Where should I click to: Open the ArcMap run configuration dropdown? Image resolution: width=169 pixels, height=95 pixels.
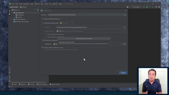[137, 7]
